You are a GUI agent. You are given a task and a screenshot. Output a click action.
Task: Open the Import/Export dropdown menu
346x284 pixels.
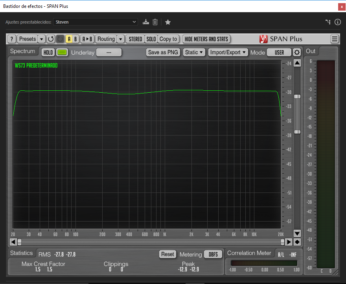pyautogui.click(x=228, y=52)
